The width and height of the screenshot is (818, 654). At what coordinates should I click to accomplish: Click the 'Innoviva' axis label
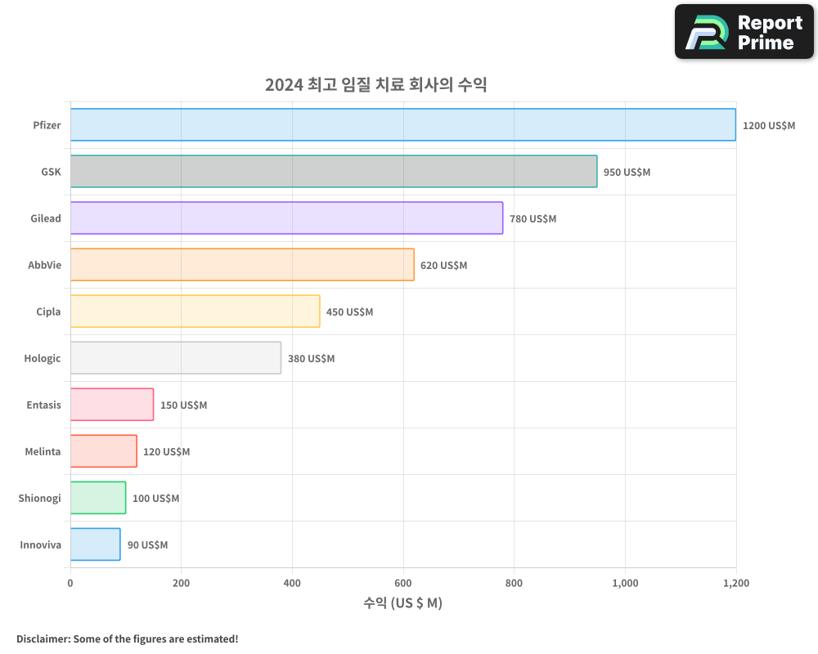click(x=40, y=544)
